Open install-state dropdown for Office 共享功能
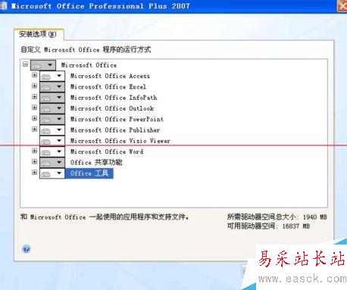 click(x=52, y=163)
